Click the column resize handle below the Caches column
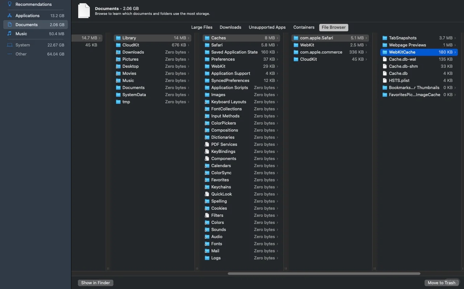The width and height of the screenshot is (464, 289). pyautogui.click(x=286, y=269)
